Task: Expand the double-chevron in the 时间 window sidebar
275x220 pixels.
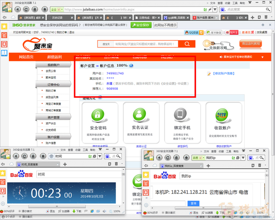Action: coord(3,197)
